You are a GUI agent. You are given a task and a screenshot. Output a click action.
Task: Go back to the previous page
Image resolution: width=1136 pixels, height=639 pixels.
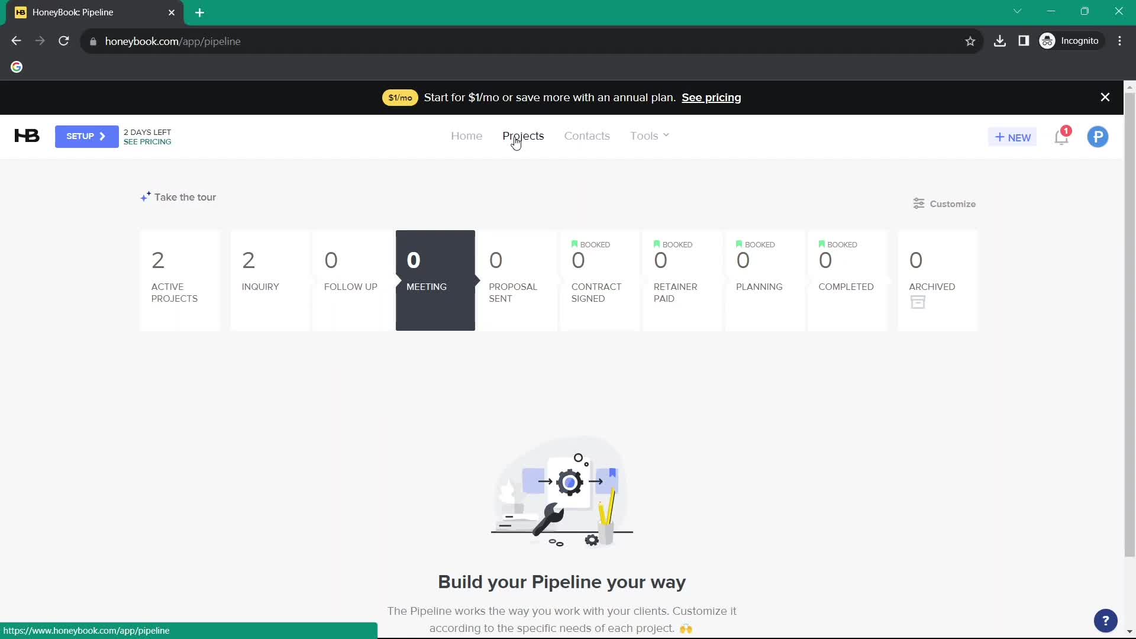pyautogui.click(x=16, y=41)
